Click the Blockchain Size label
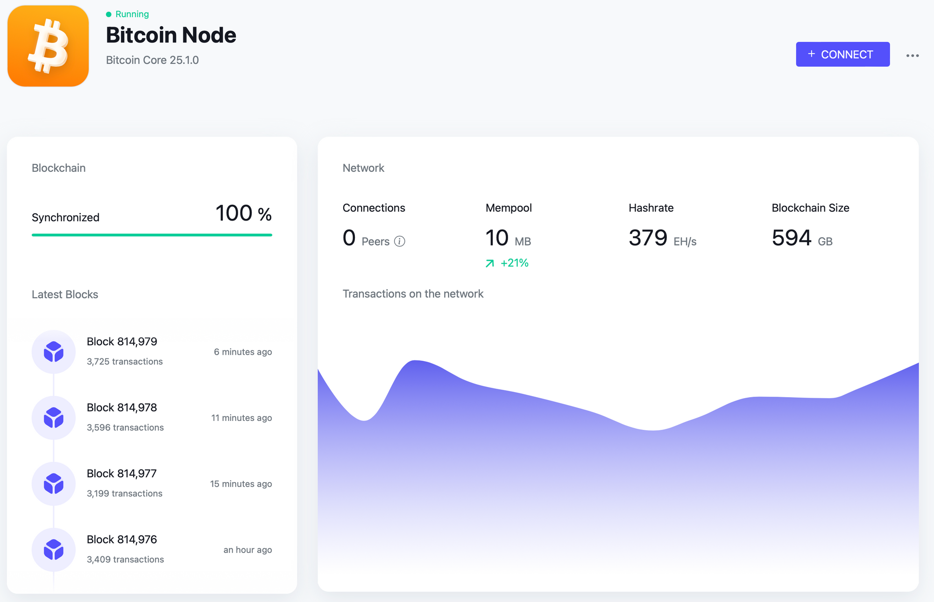The height and width of the screenshot is (602, 934). click(810, 208)
